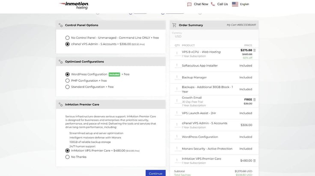Screen dimensions: 315x176
Task: Click the 24/7 human support bullet
Action: tap(82, 147)
